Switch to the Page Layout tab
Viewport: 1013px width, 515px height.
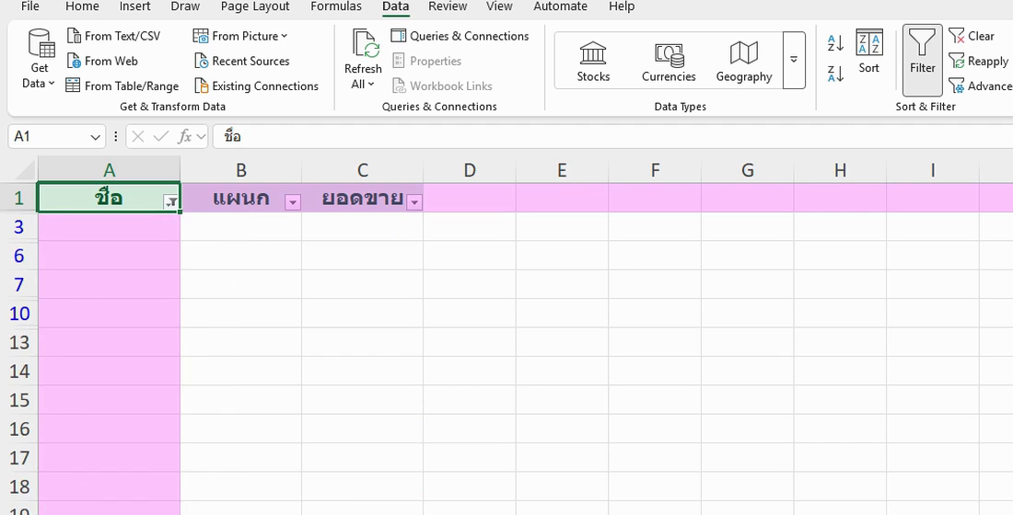[x=255, y=6]
